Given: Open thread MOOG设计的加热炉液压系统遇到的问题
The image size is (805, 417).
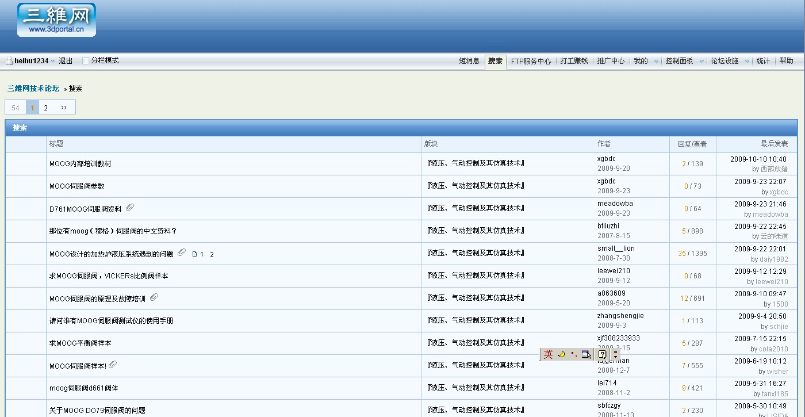Looking at the screenshot, I should click(112, 254).
